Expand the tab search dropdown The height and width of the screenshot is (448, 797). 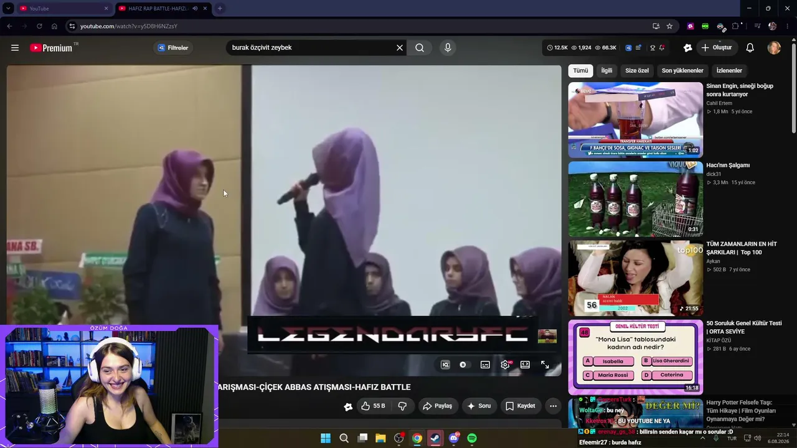click(8, 9)
